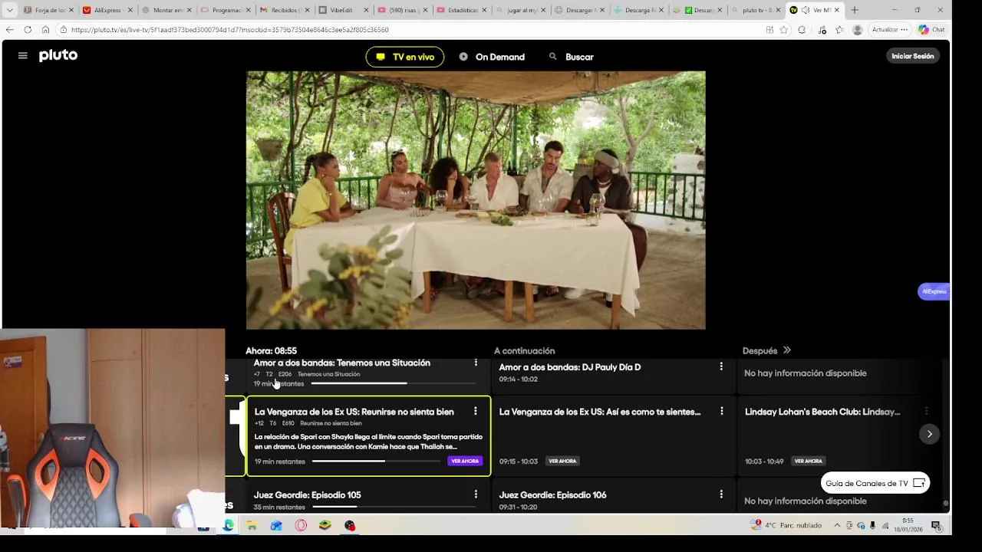Open the Pluto hamburger menu

tap(23, 56)
